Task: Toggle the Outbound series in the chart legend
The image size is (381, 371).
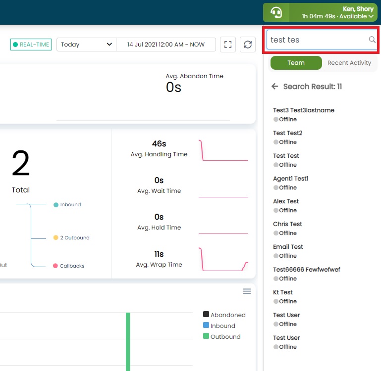Action: coord(221,336)
